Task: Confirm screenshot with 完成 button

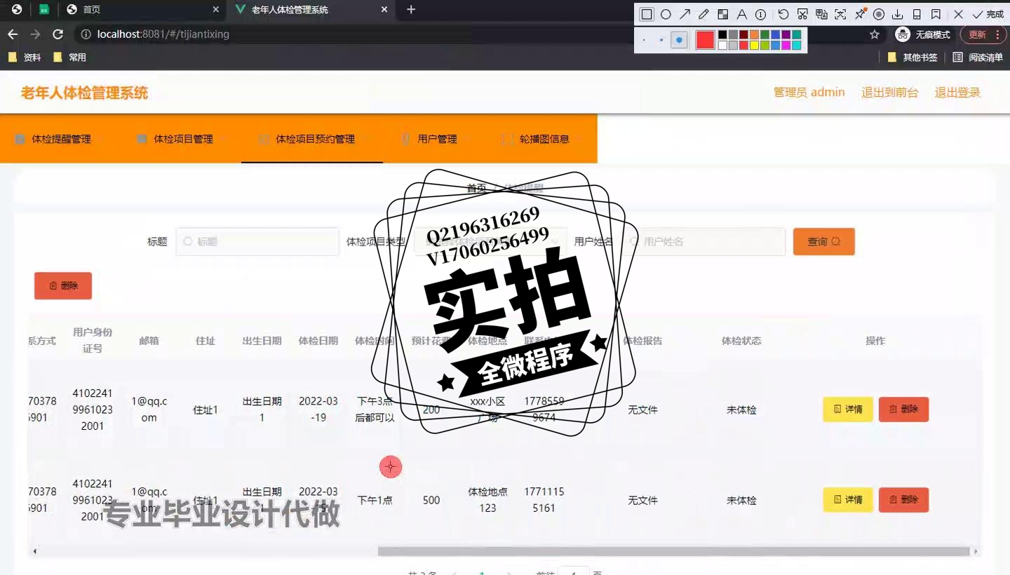Action: click(x=988, y=14)
